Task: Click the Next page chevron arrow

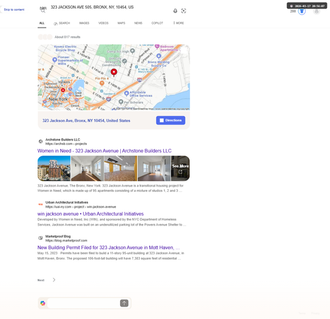Action: coord(54,280)
